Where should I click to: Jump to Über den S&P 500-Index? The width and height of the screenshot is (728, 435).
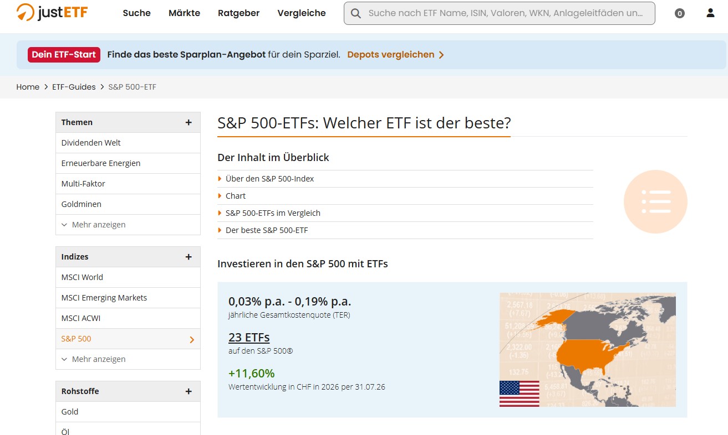pos(269,179)
